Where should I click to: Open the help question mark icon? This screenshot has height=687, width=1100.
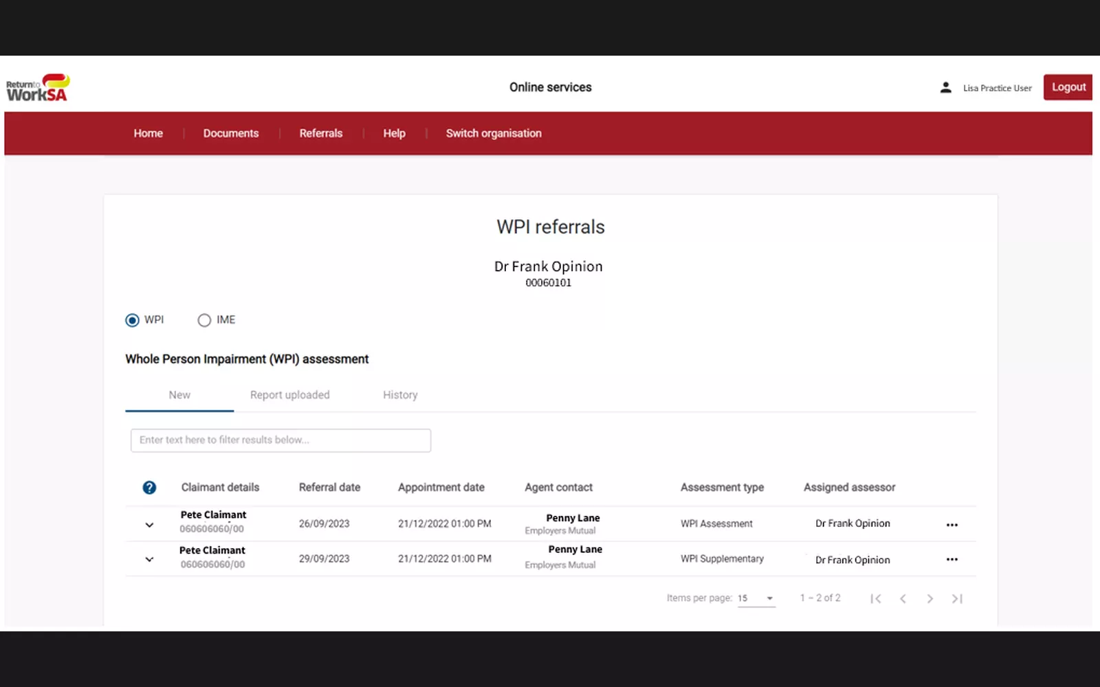tap(149, 487)
